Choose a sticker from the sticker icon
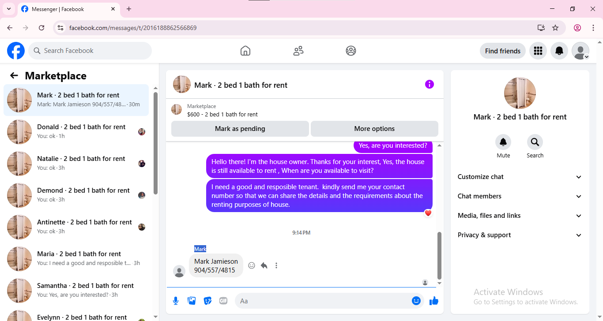Image resolution: width=603 pixels, height=321 pixels. tap(207, 301)
